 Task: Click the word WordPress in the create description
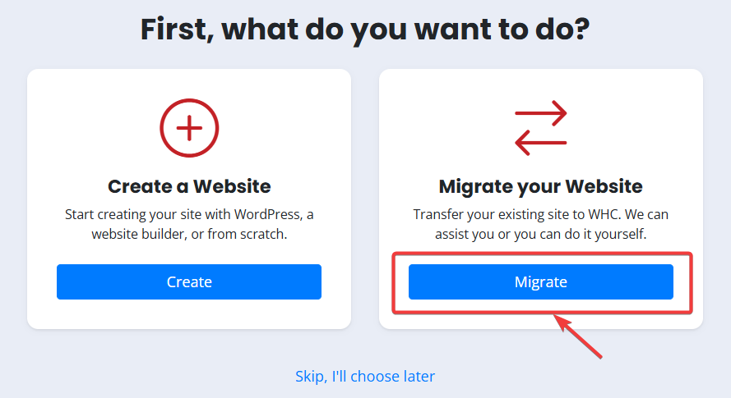267,214
